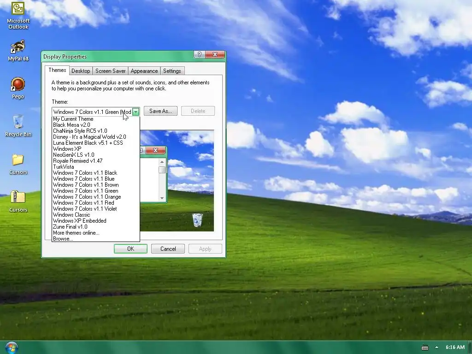
Task: Select the Themes tab
Action: 57,70
